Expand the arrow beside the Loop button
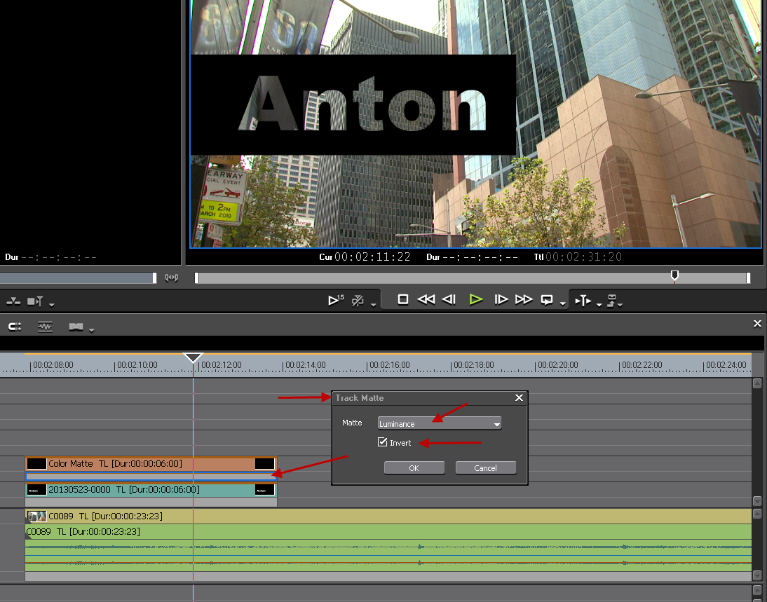Image resolution: width=767 pixels, height=602 pixels. [x=562, y=303]
